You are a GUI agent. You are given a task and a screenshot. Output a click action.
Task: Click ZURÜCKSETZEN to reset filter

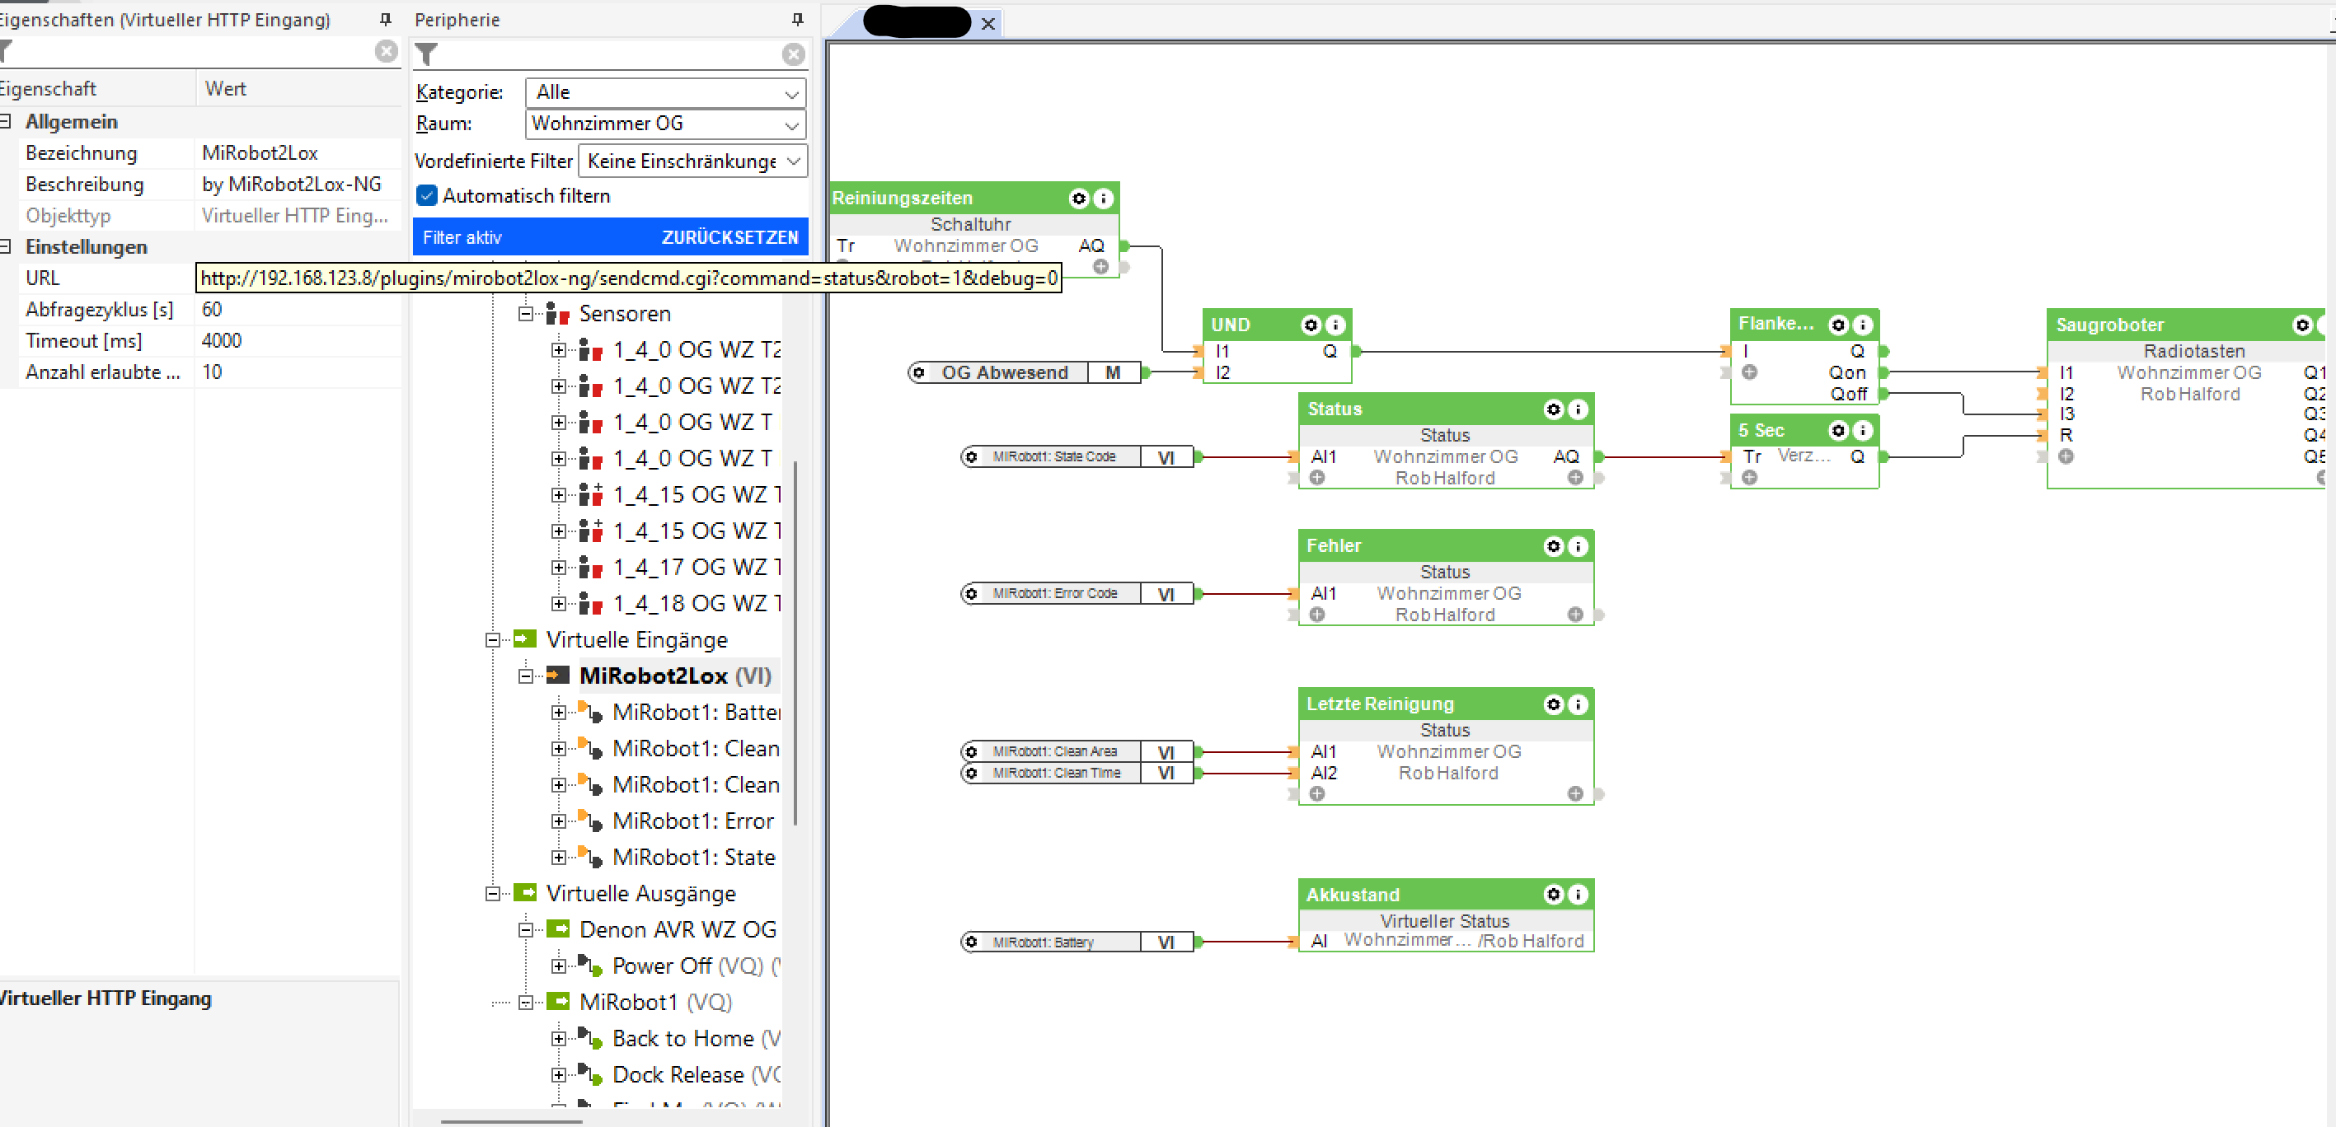click(729, 237)
